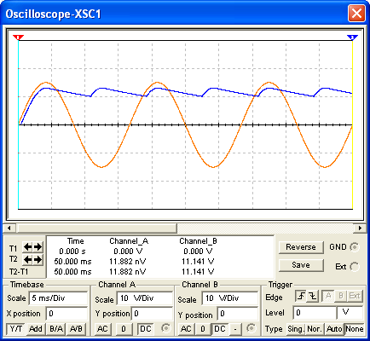Select falling edge trigger icon
Screen dimensions: 370x341
click(313, 297)
